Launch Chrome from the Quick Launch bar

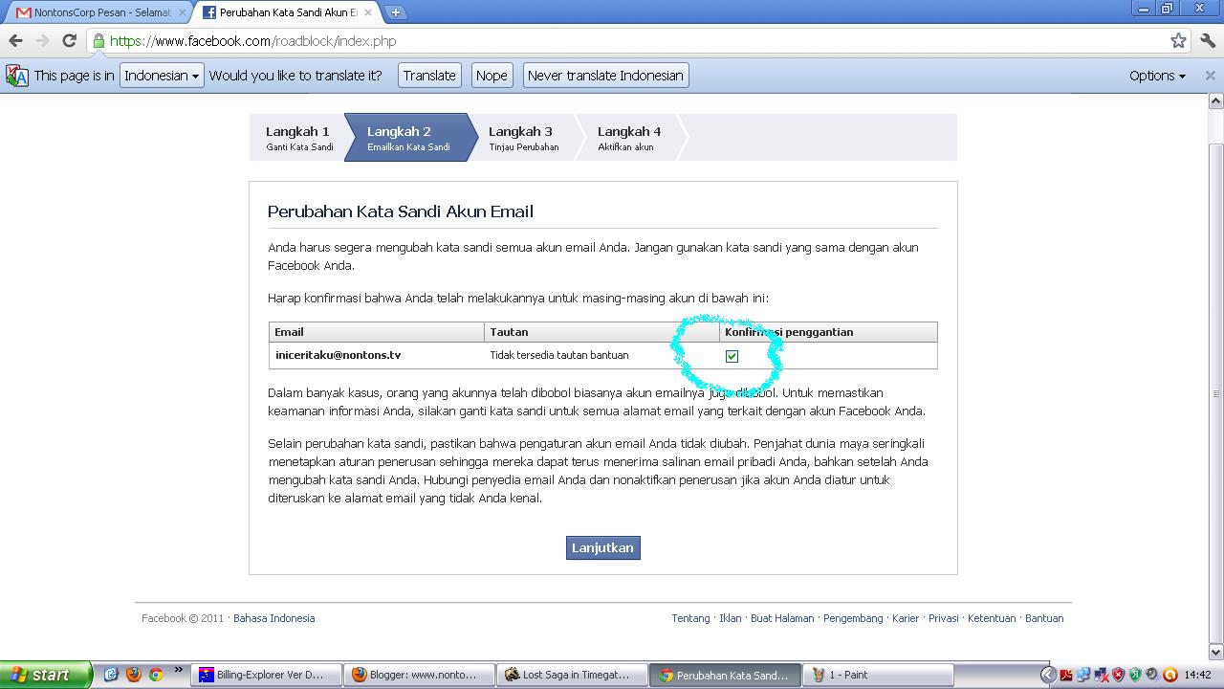(155, 675)
